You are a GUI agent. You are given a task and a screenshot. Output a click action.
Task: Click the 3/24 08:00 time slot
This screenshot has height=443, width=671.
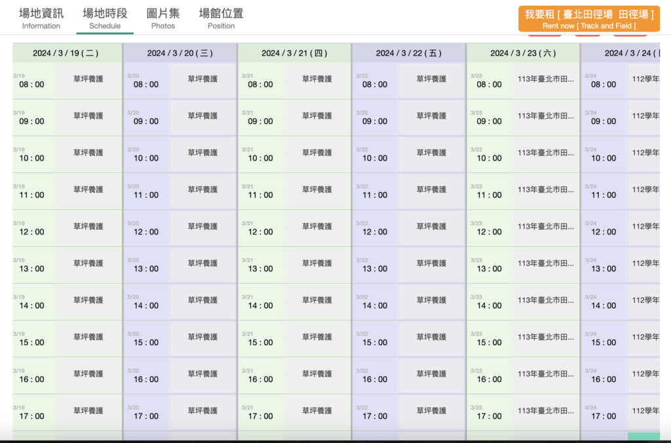[604, 81]
